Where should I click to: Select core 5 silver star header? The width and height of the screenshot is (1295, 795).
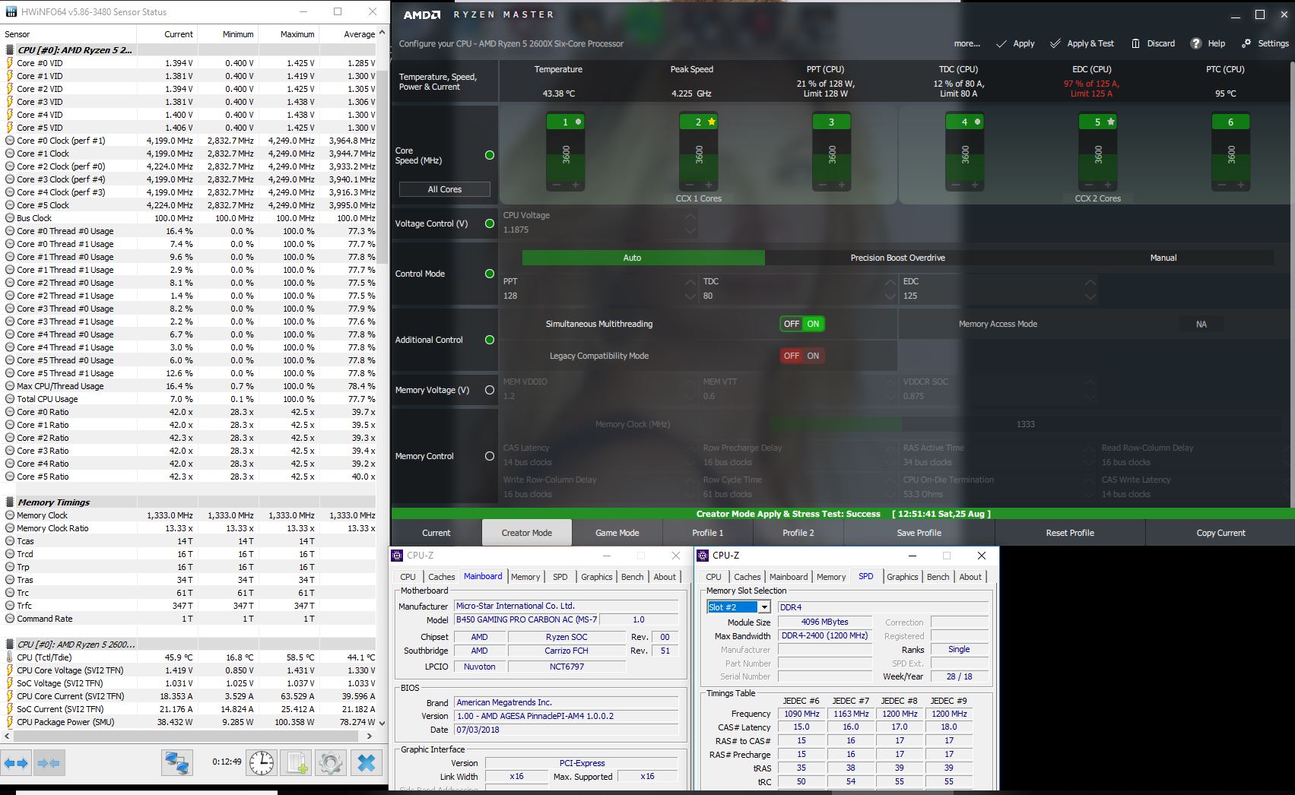pos(1098,122)
